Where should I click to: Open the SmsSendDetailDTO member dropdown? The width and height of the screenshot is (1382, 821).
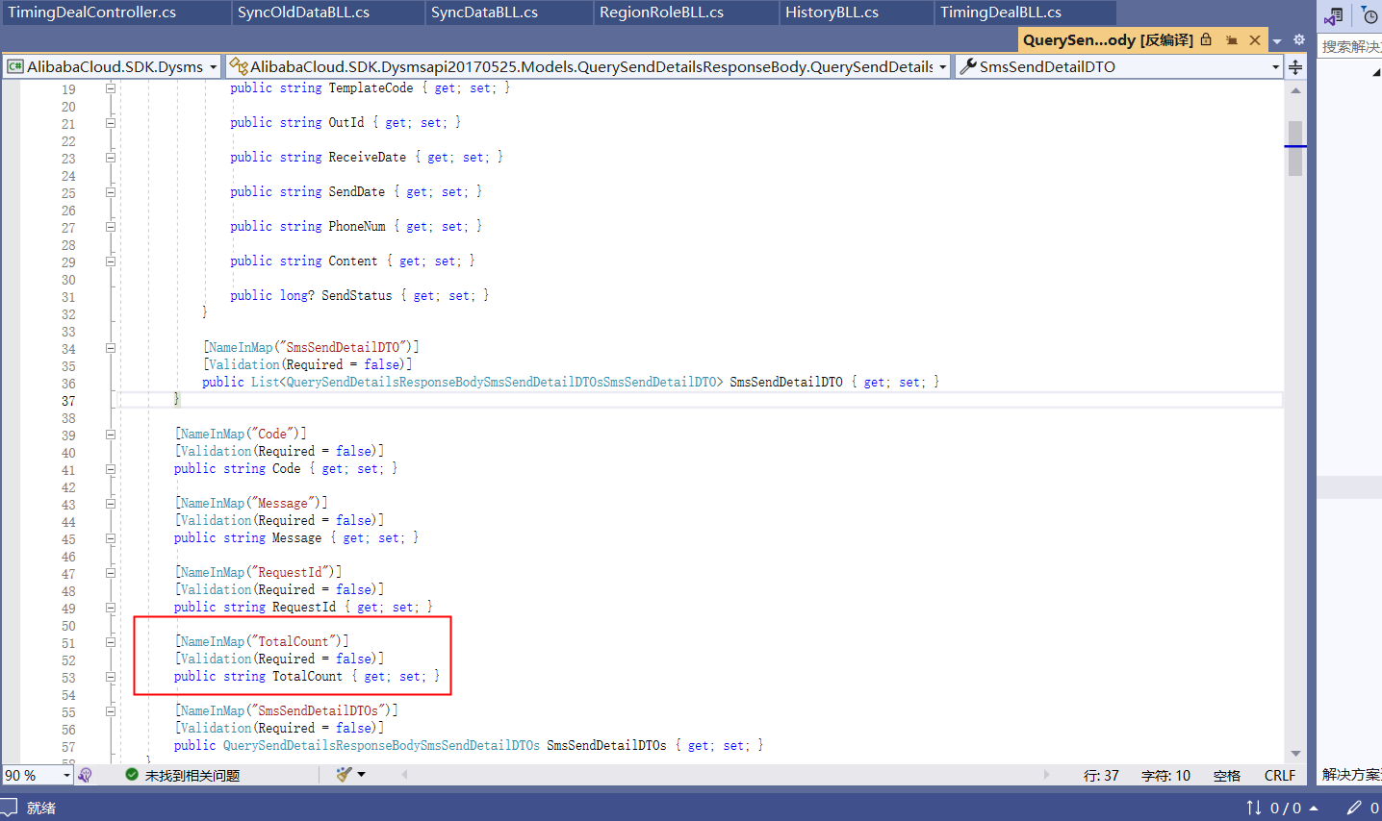(x=1276, y=67)
